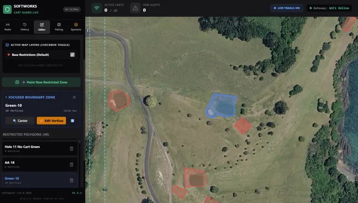358x203 pixels.
Task: Open the Radar tab
Action: pos(8,27)
